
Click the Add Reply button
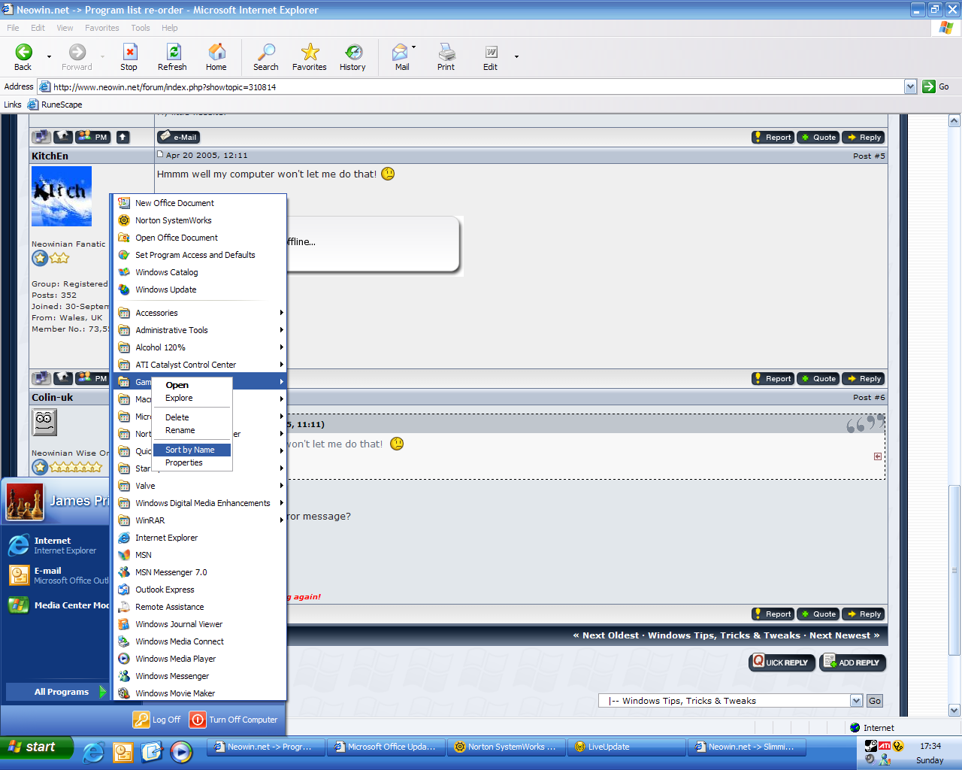point(853,662)
